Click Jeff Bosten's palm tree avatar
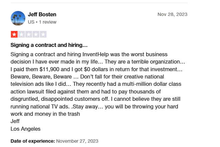Image resolution: width=220 pixels, height=147 pixels. (18, 18)
